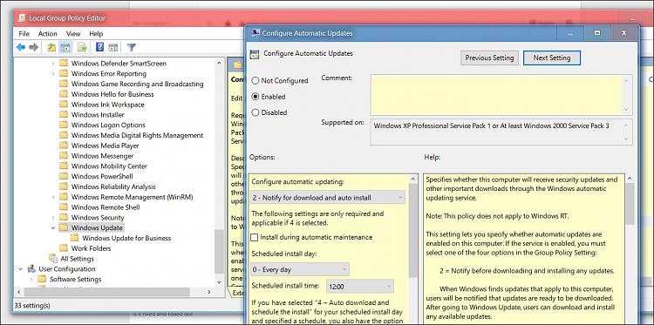Click the Help panel scrollbar thumb
Screen dimensions: 654x325
[x=630, y=204]
